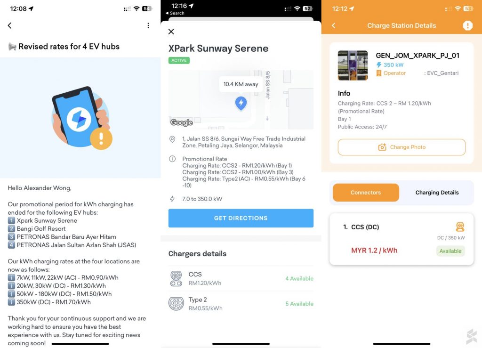
Task: Switch to the Charging Details tab
Action: (437, 193)
